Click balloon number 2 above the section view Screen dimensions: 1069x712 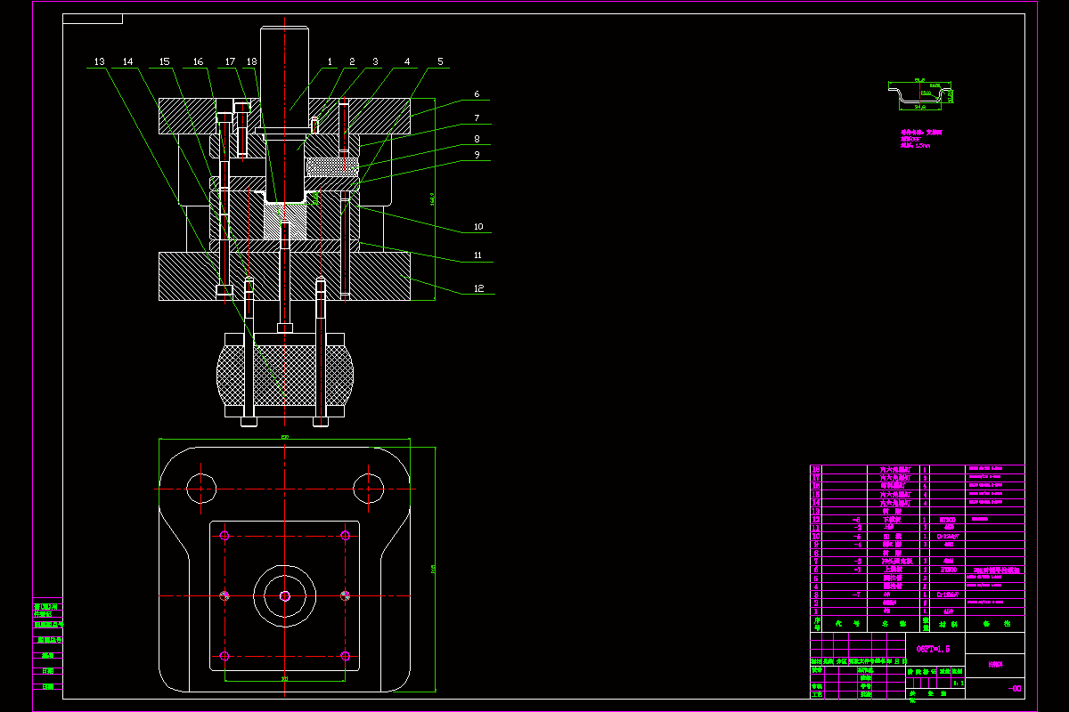352,62
